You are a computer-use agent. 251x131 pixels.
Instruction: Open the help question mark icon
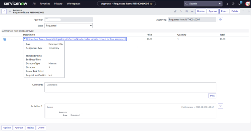tap(233, 4)
